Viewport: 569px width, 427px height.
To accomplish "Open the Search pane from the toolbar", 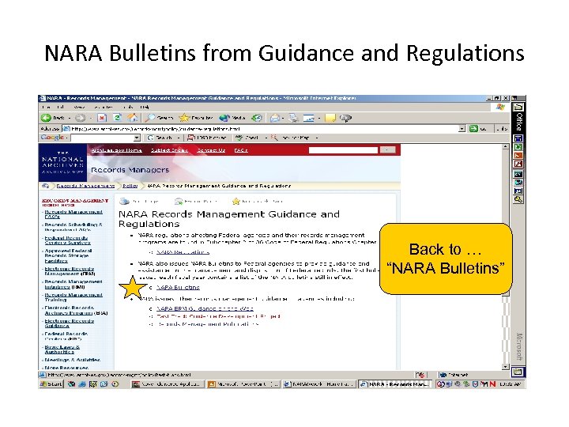I will point(159,118).
